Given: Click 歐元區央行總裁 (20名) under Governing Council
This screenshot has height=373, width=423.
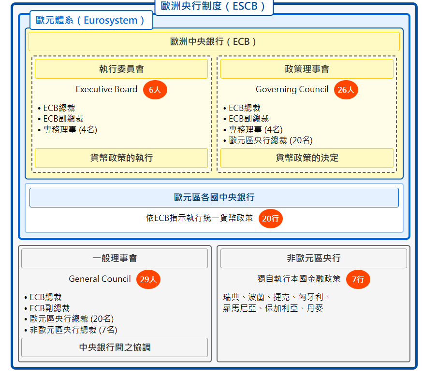Looking at the screenshot, I should coord(271,140).
